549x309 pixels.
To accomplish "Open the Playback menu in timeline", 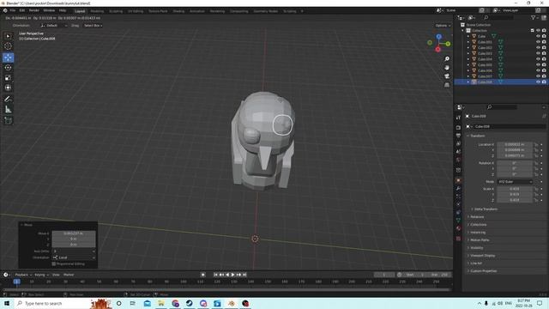I will (x=23, y=275).
